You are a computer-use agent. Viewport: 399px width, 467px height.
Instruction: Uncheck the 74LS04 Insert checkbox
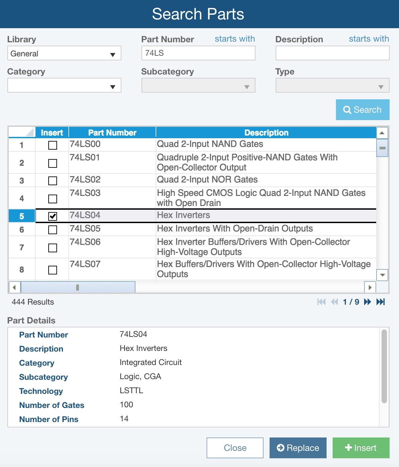pyautogui.click(x=52, y=216)
